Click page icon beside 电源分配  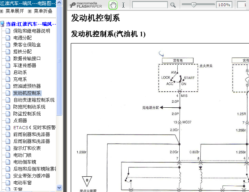8,38
